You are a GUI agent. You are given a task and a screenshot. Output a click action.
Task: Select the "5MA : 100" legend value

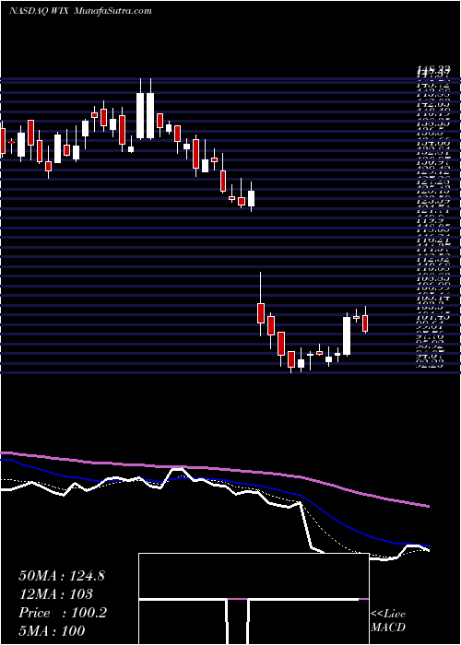tap(52, 630)
